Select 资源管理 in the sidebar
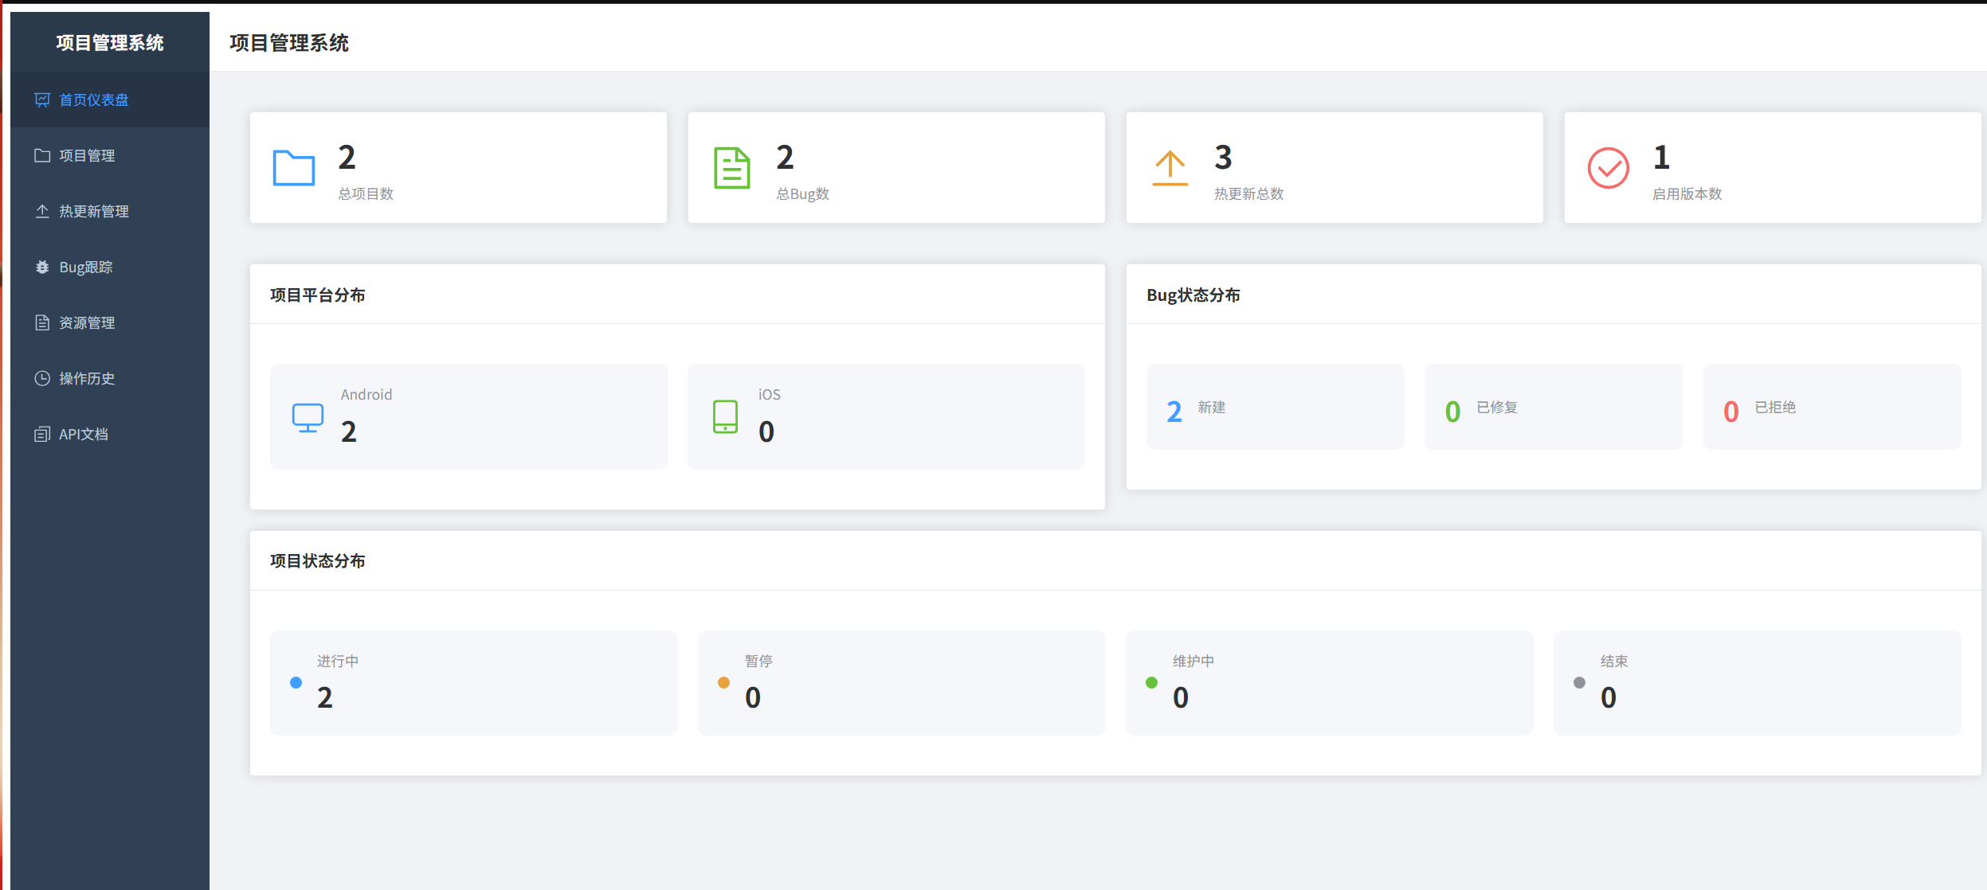 pyautogui.click(x=87, y=323)
